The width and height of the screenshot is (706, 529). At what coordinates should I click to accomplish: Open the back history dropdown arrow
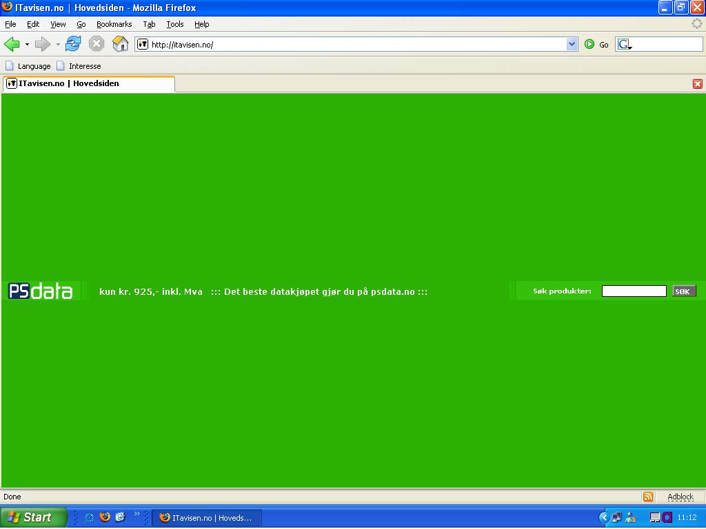[x=27, y=44]
